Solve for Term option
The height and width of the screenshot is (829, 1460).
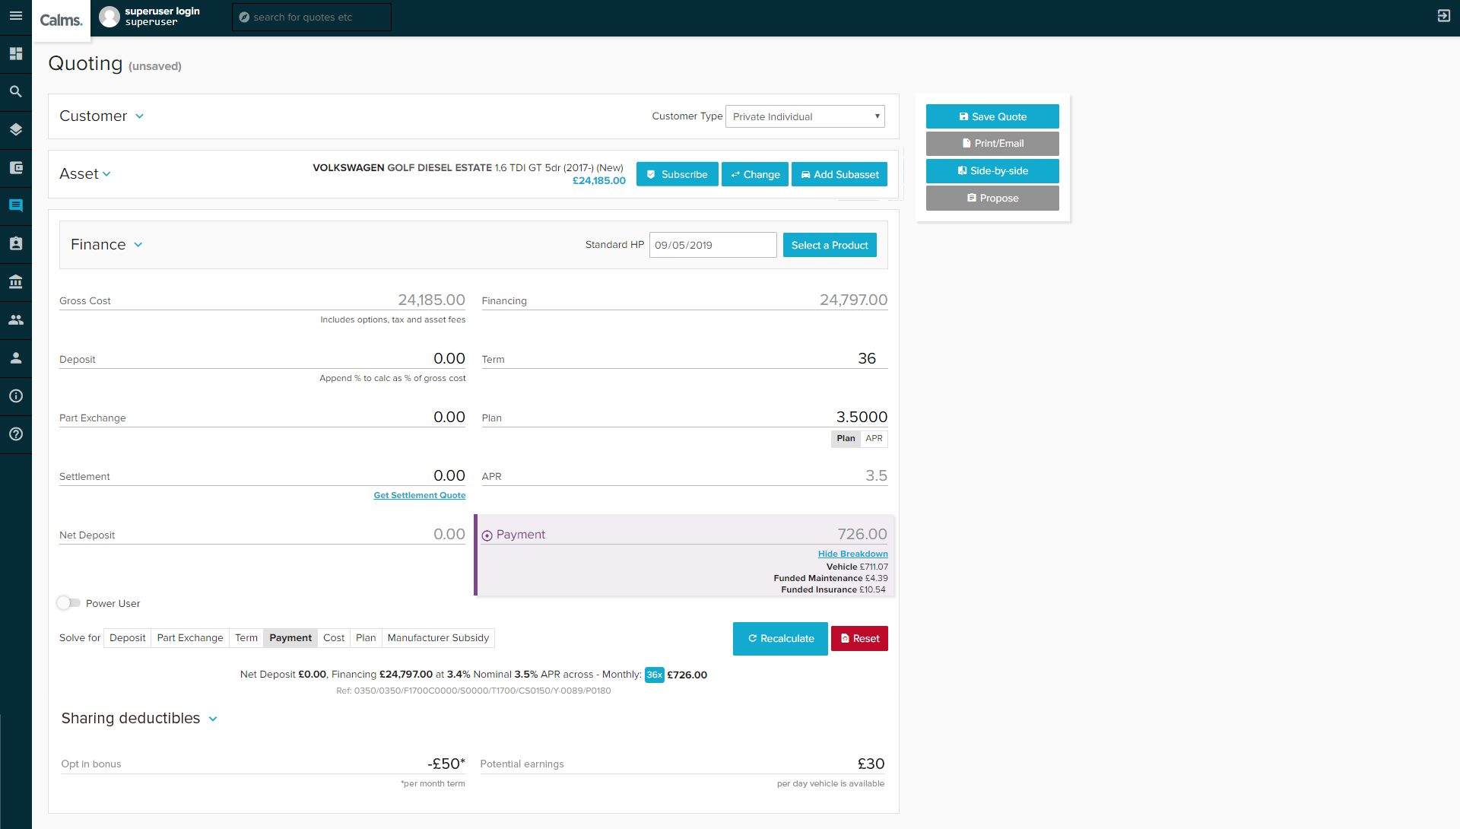pyautogui.click(x=246, y=638)
